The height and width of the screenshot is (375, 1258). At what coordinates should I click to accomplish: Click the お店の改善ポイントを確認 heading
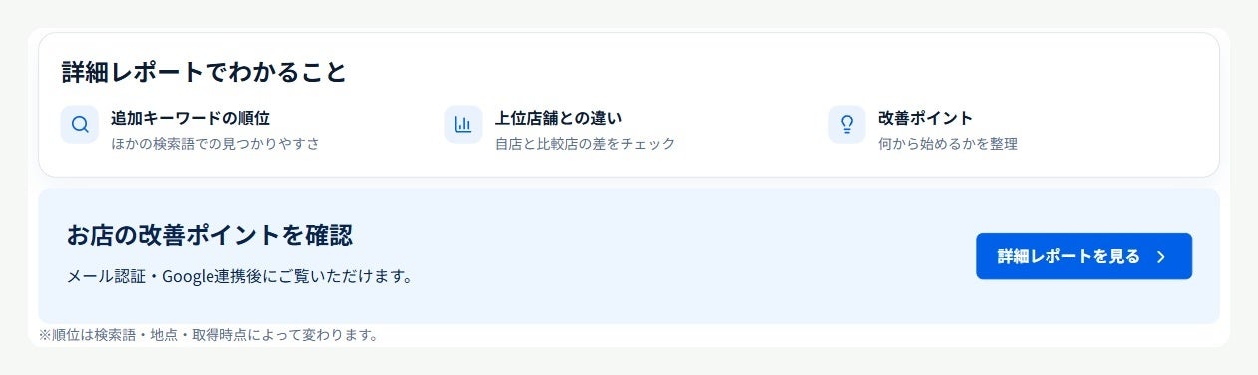pyautogui.click(x=210, y=235)
